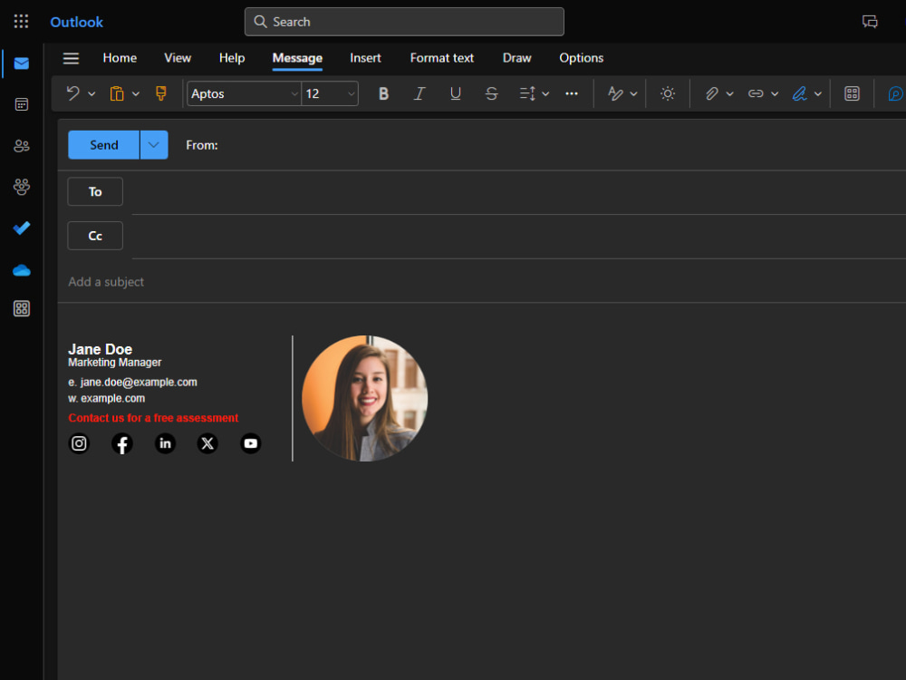906x680 pixels.
Task: Toggle Bold formatting
Action: click(x=383, y=93)
